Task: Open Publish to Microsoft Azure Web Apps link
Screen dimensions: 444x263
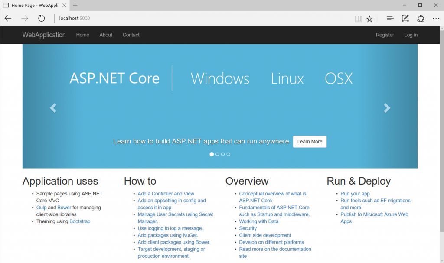Action: pos(374,218)
